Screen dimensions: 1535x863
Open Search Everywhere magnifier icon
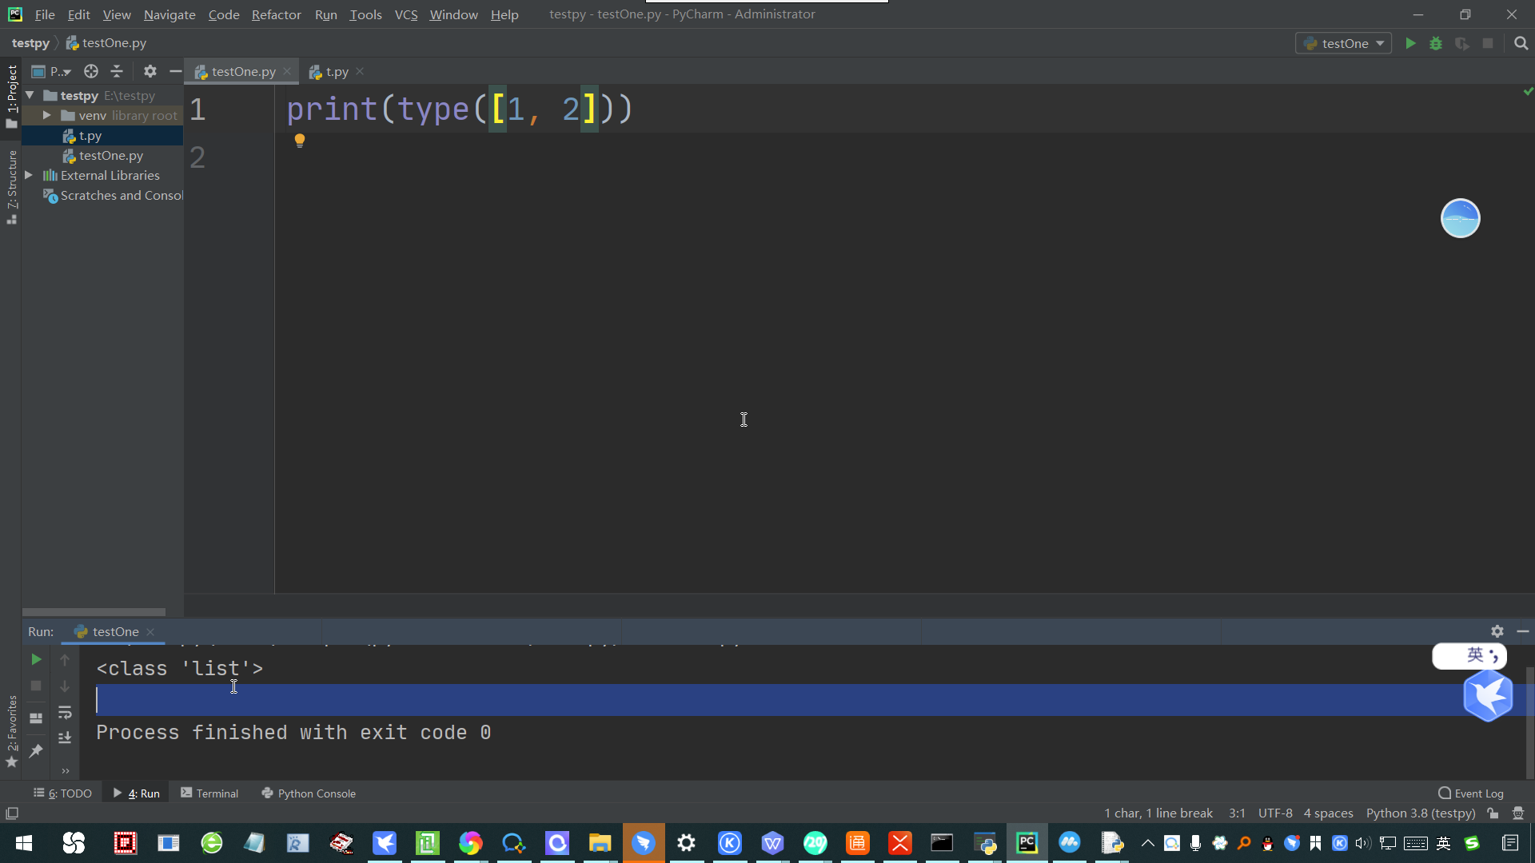(1521, 43)
